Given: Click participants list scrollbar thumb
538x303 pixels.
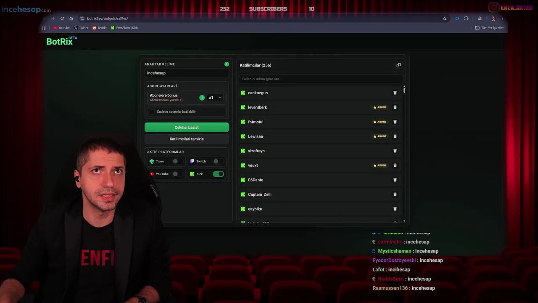Looking at the screenshot, I should coord(404,90).
